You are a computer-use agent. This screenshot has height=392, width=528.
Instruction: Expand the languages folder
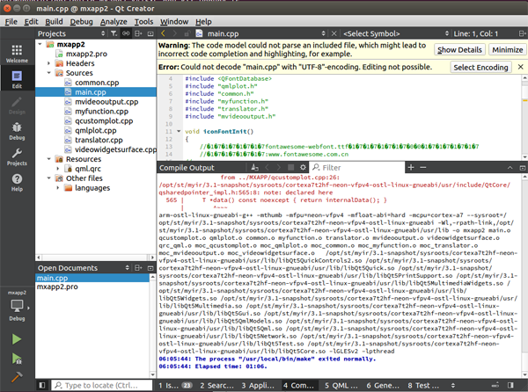pos(57,187)
